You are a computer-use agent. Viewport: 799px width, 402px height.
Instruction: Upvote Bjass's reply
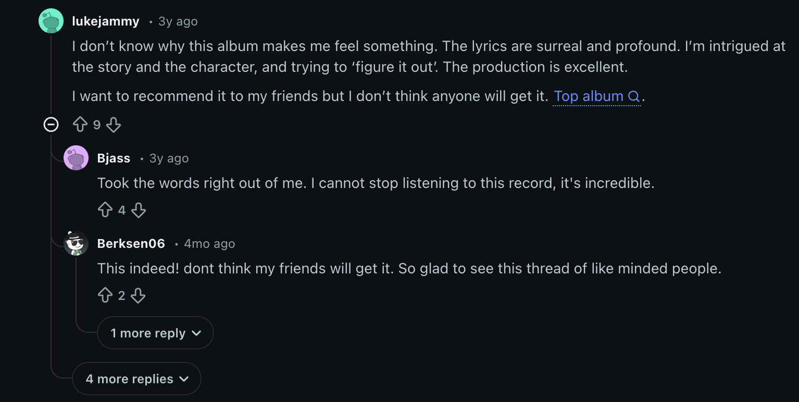[105, 210]
